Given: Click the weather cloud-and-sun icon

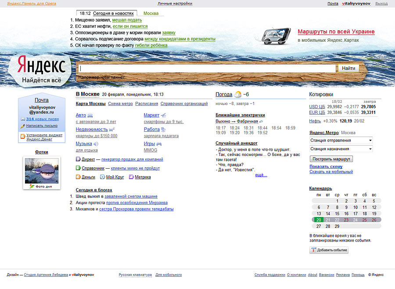Looking at the screenshot, I should pyautogui.click(x=238, y=94).
